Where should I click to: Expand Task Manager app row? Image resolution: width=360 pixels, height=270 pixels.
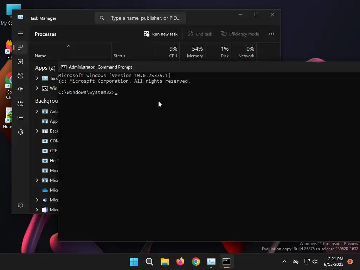[x=37, y=78]
